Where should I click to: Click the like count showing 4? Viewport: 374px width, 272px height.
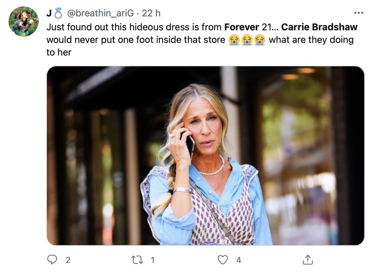pos(238,260)
